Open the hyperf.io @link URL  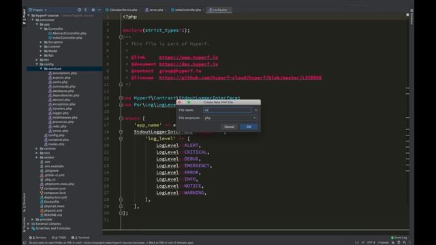tap(189, 57)
